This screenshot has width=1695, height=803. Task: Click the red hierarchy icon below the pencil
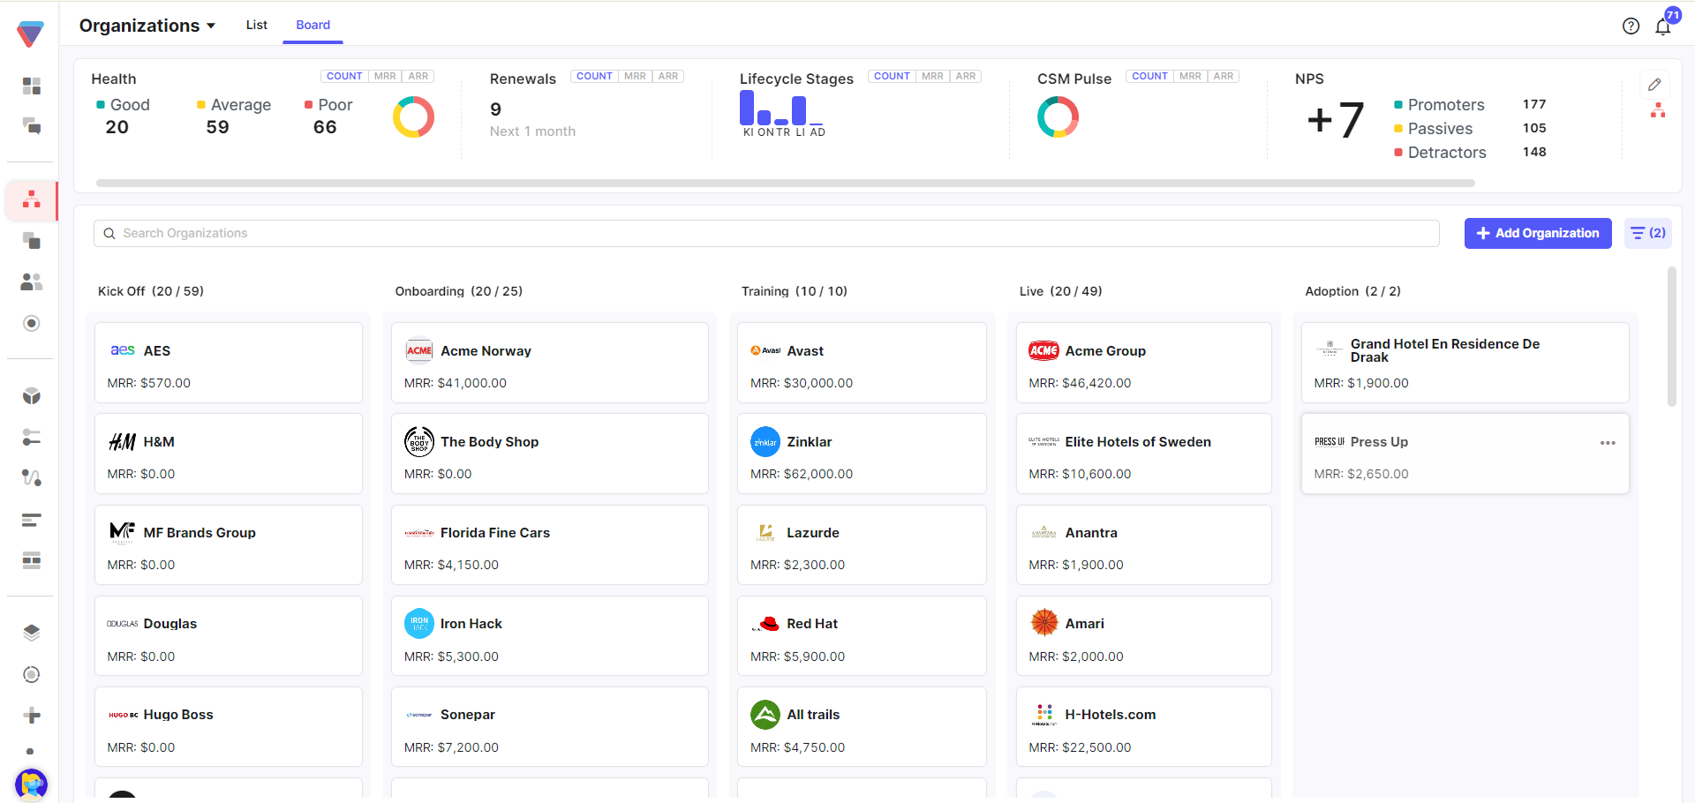coord(1658,111)
